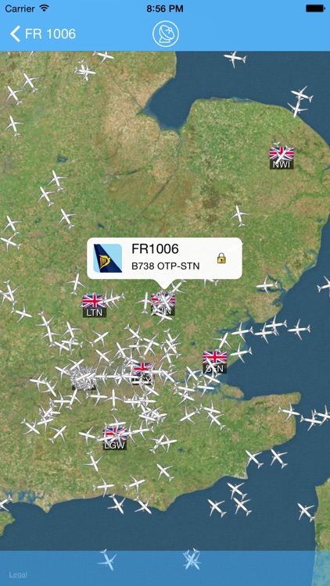Tap the SEN airport flag marker
This screenshot has width=330, height=586.
[x=215, y=362]
